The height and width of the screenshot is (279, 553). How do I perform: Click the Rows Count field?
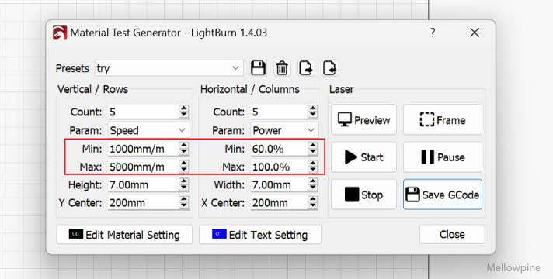(x=143, y=112)
